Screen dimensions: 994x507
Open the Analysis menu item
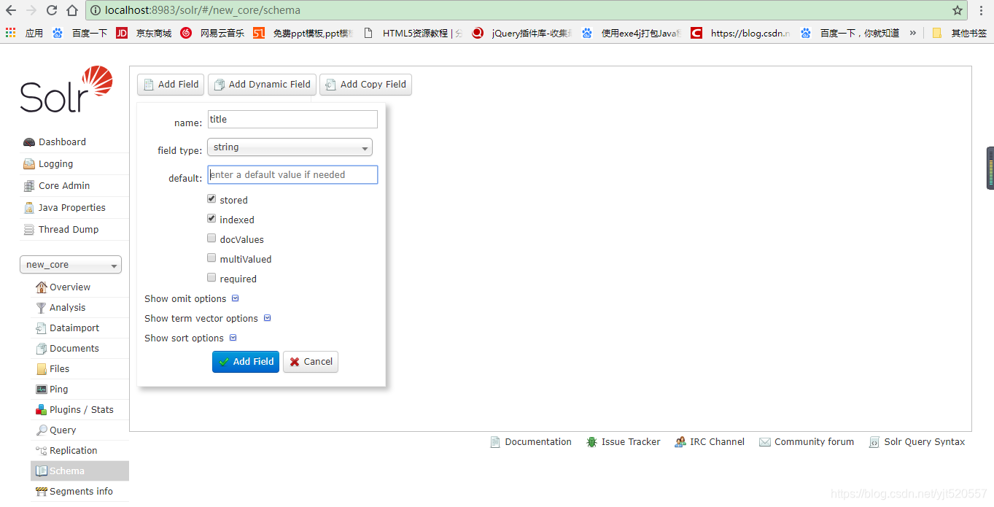coord(80,308)
